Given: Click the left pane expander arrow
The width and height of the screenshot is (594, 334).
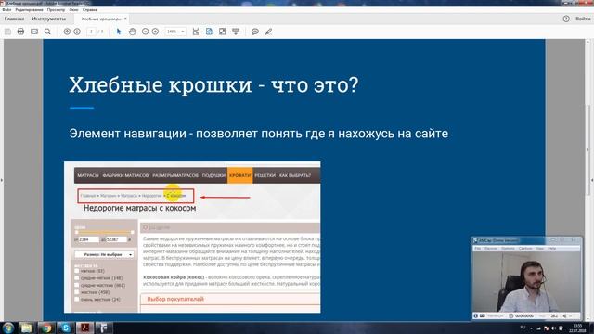Looking at the screenshot, I should click(x=2, y=180).
